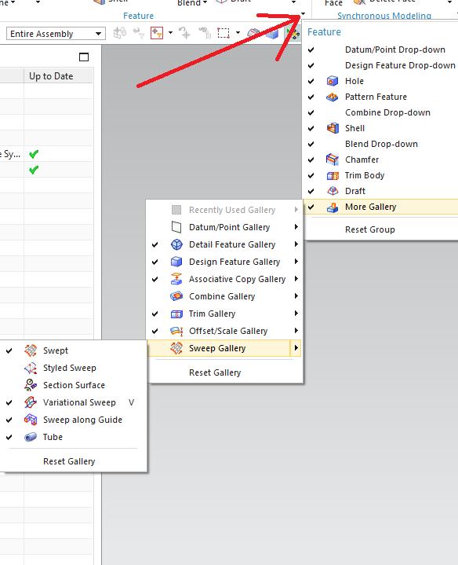Click the Chamfer icon

(333, 160)
